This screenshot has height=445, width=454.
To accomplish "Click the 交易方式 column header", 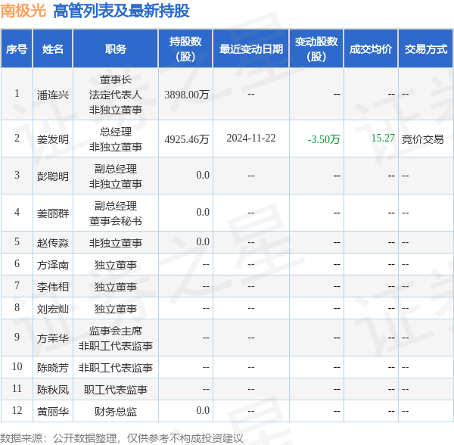I will coord(425,49).
